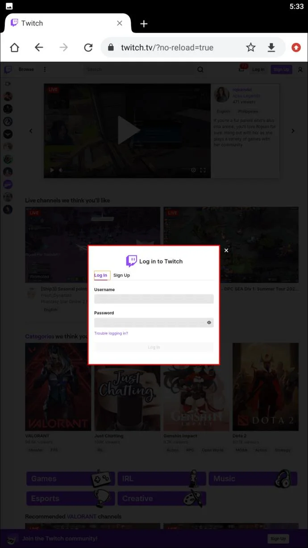Tap the browser home icon
The image size is (308, 548).
pyautogui.click(x=15, y=48)
